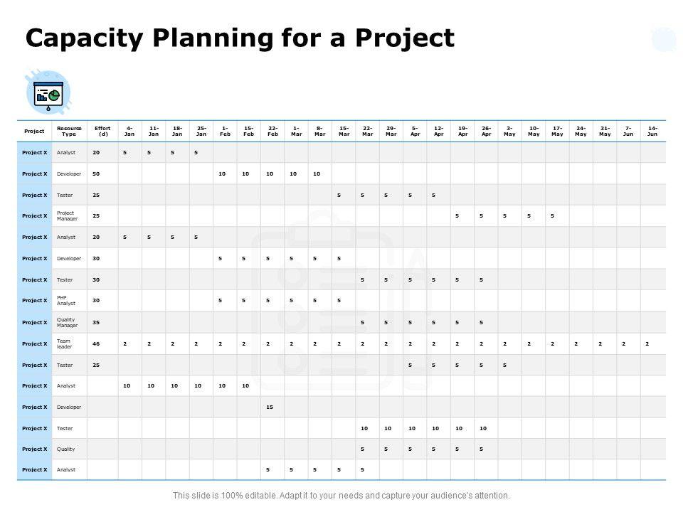Click the light blue circle in top-right corner
This screenshot has width=683, height=512.
(x=665, y=39)
